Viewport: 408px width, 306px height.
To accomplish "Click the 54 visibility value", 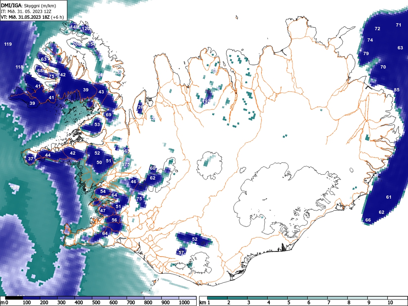I will (x=103, y=191).
